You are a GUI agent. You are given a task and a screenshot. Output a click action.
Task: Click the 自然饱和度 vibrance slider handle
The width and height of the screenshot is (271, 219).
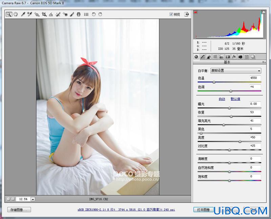[x=230, y=172]
